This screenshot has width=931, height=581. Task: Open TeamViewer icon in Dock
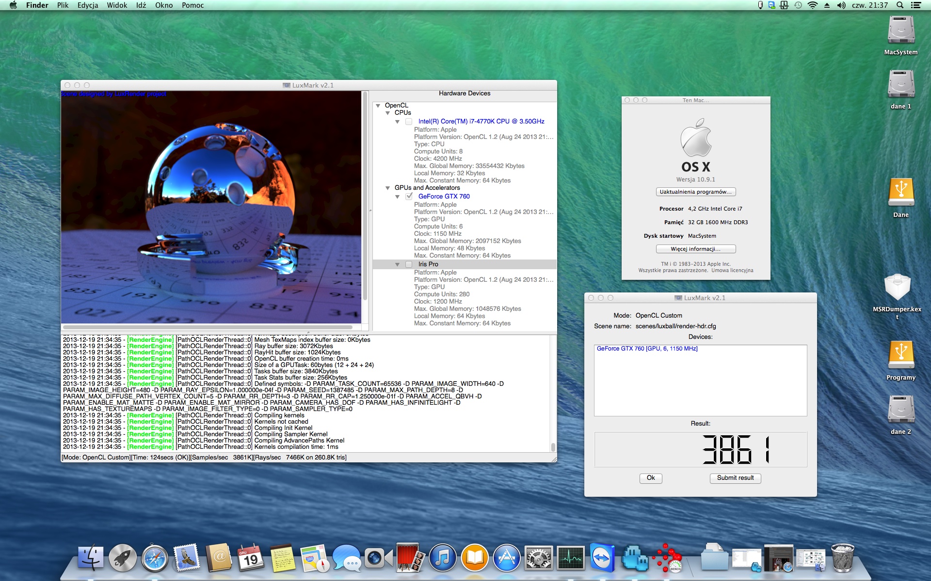pyautogui.click(x=603, y=558)
